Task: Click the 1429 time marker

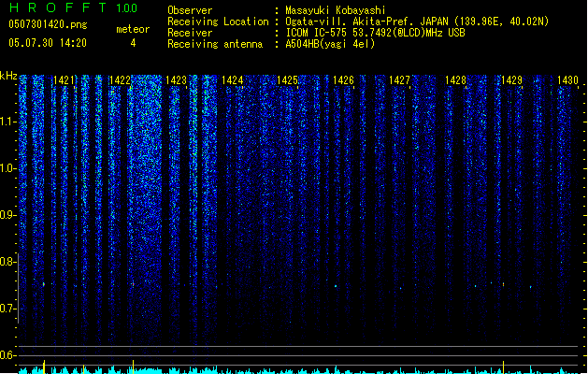Action: 511,80
